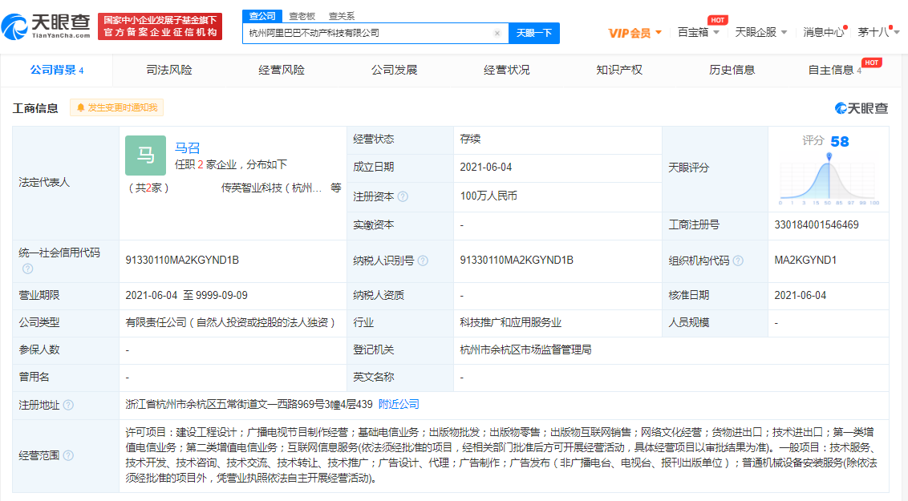Click the 马 avatar of legal representative
908x501 pixels.
click(145, 156)
